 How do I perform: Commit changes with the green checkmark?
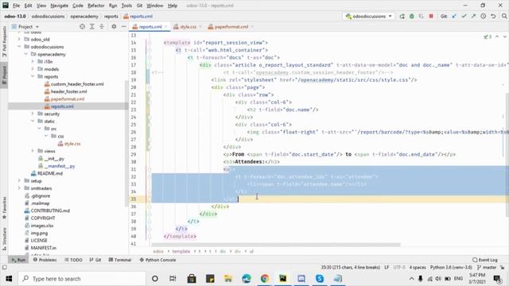click(464, 16)
